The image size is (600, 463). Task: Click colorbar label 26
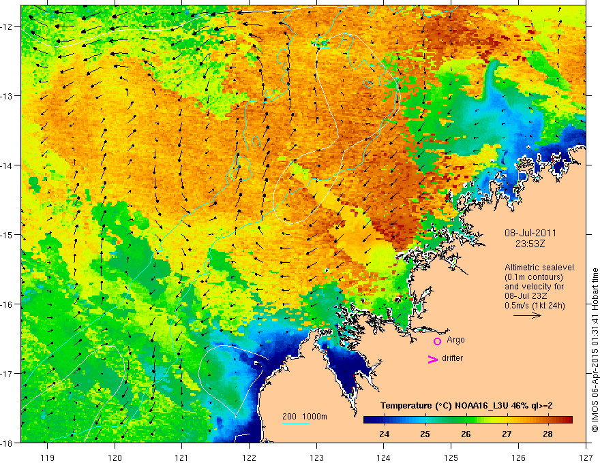click(466, 434)
